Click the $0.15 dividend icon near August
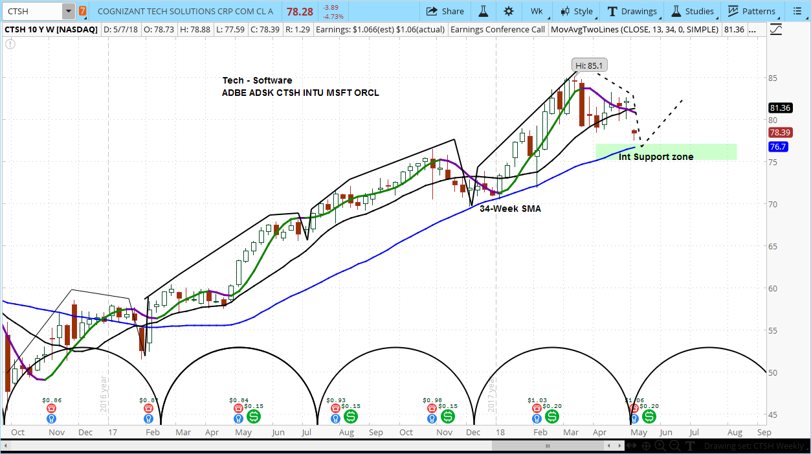The height and width of the screenshot is (454, 811). (x=351, y=416)
